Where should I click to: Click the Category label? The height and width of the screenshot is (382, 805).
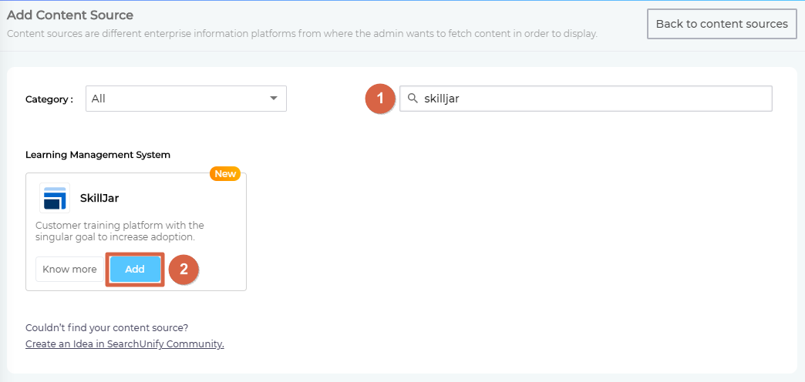(49, 99)
